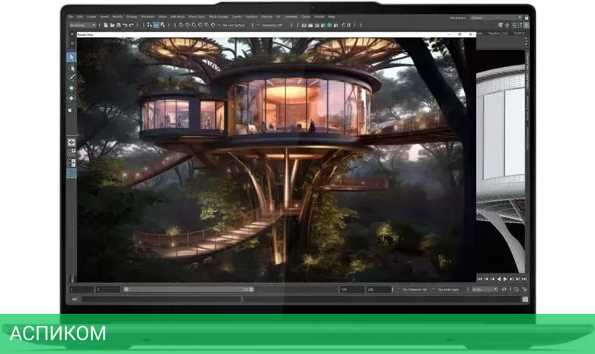The height and width of the screenshot is (354, 595).
Task: Open the Arnold menu
Action: point(320,17)
